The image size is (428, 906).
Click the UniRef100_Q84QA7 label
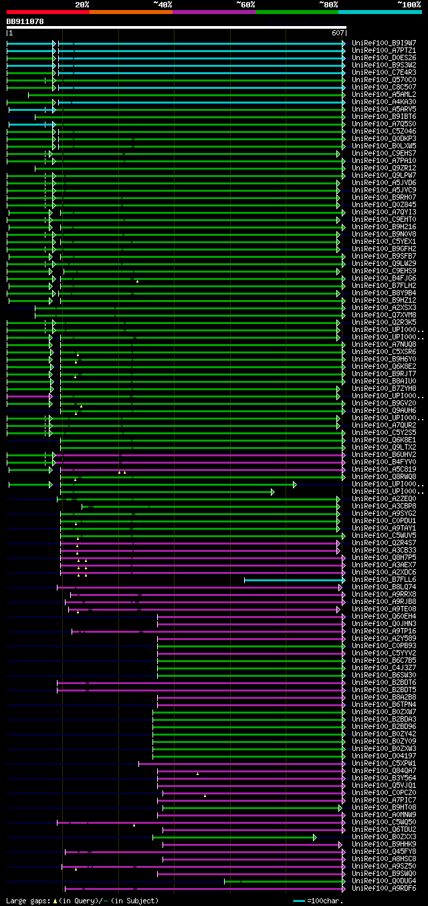384,770
